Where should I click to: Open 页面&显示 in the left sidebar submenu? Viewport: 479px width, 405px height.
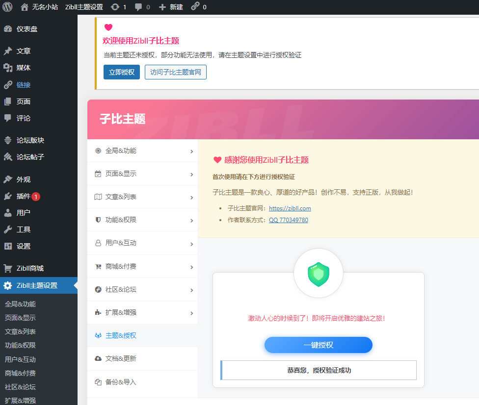(20, 318)
